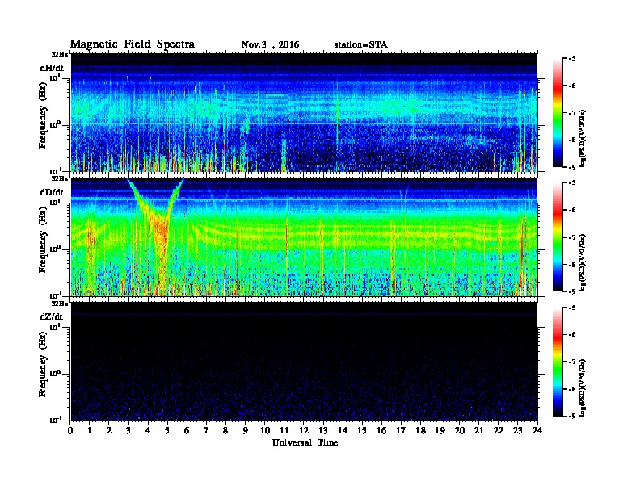Click hour label "14" on the time axis

coord(343,431)
